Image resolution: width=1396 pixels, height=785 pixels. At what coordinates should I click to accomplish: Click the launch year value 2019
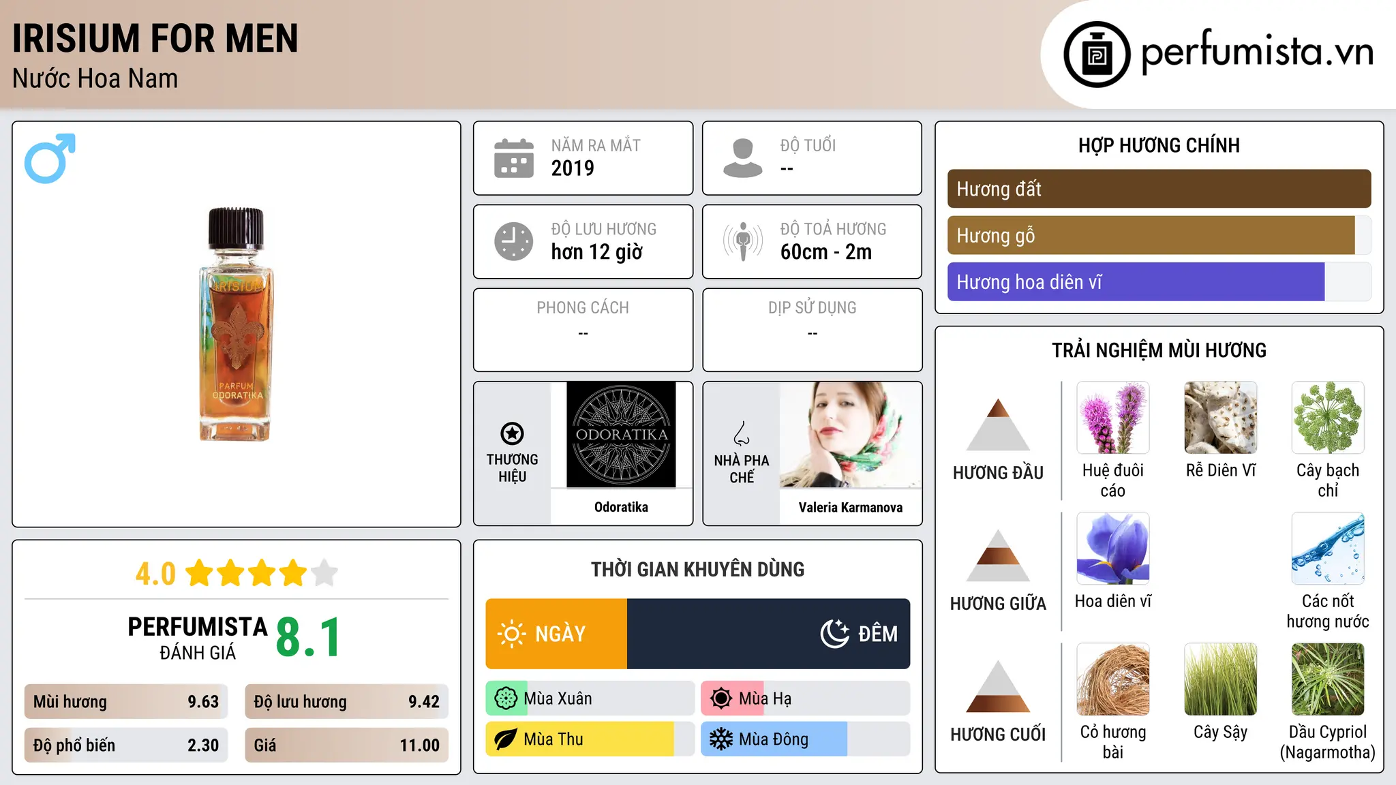pos(573,168)
